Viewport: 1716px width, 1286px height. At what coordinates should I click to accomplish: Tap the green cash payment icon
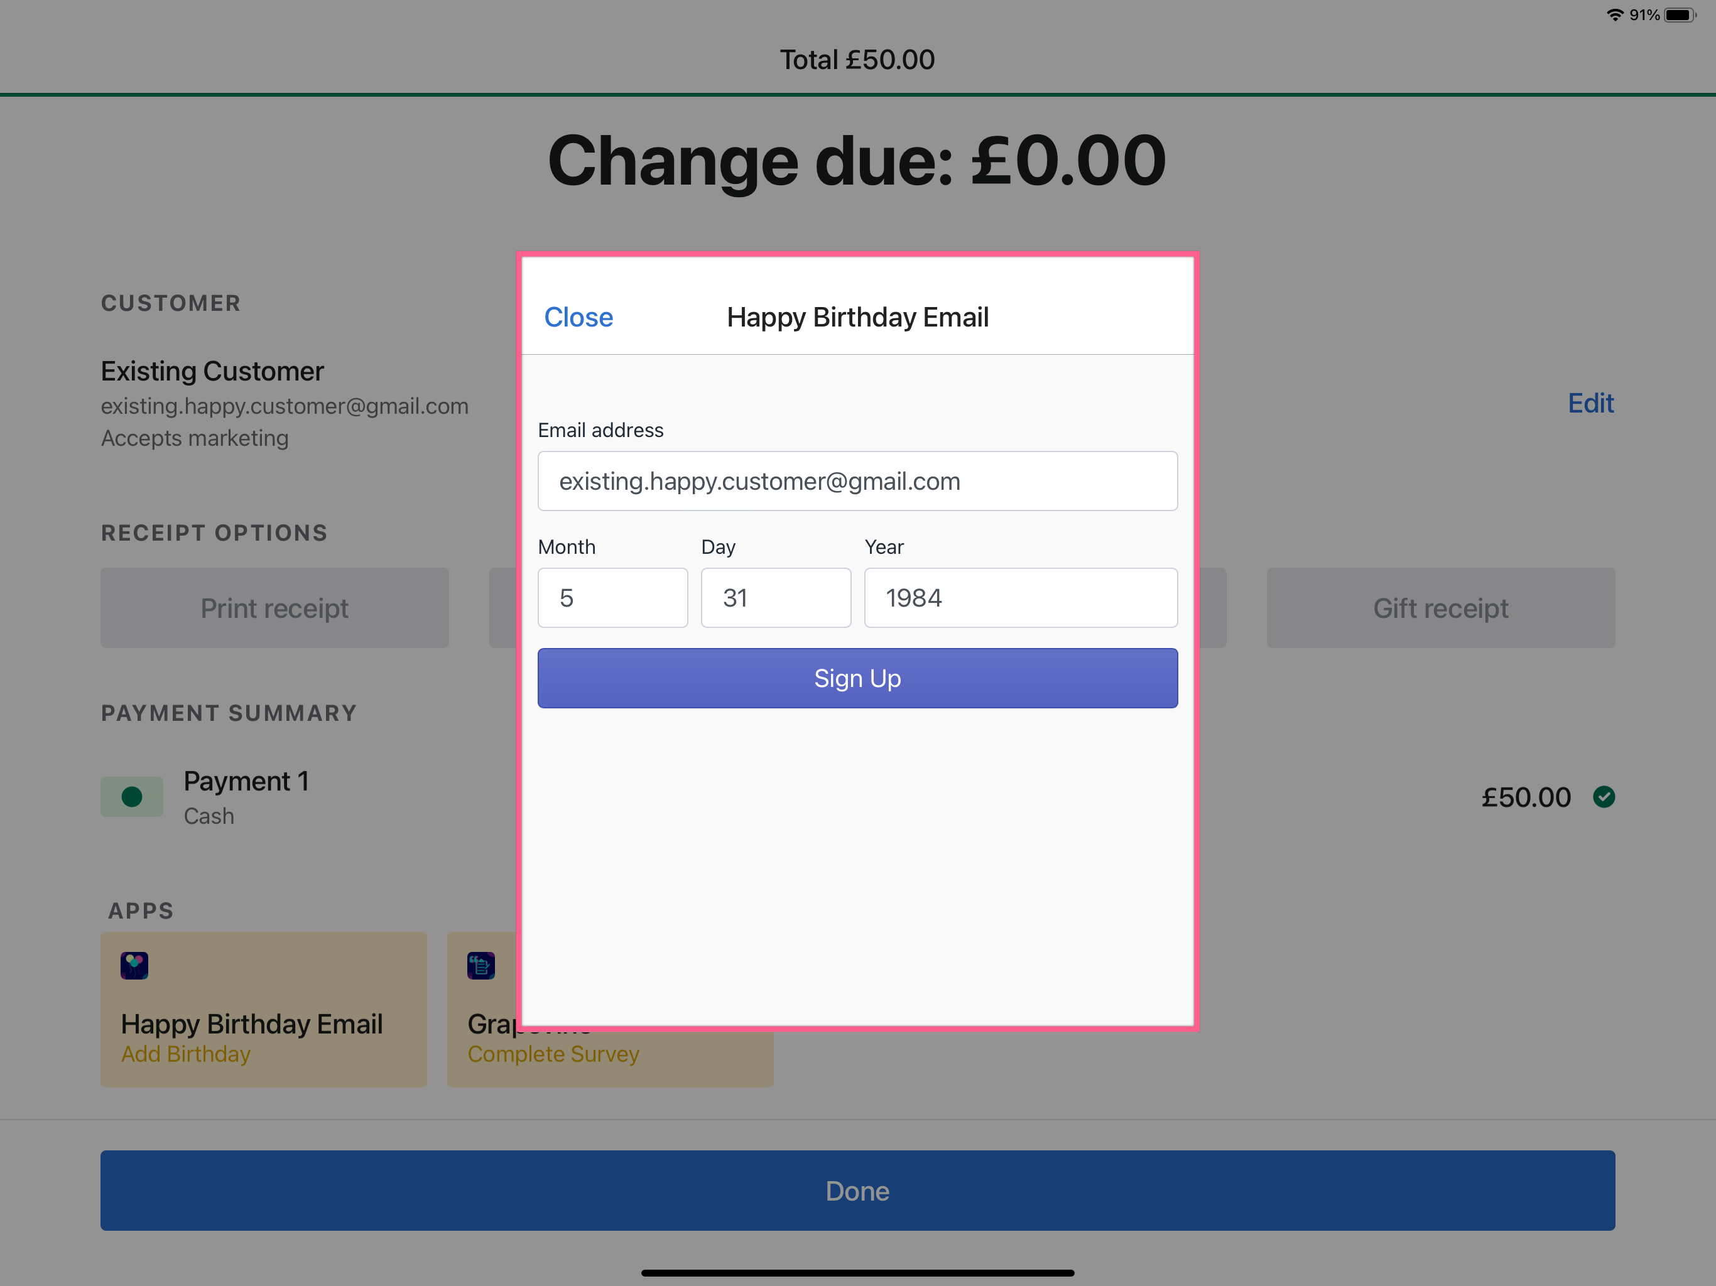point(132,797)
